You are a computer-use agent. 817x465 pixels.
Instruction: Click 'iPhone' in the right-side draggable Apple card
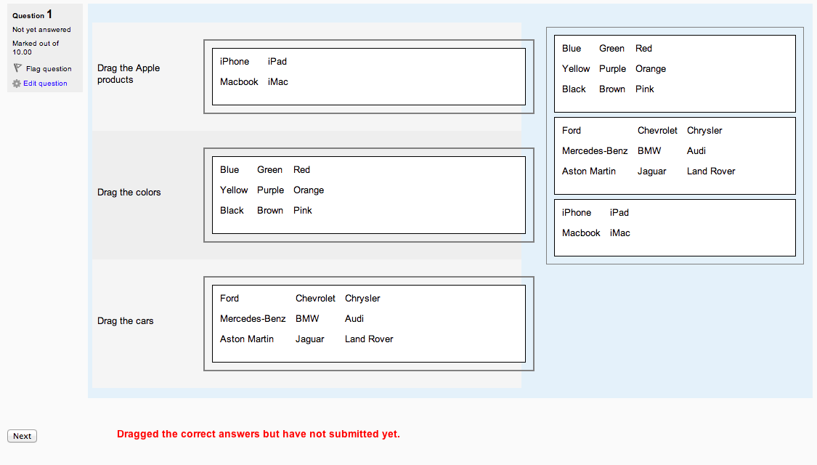(577, 213)
